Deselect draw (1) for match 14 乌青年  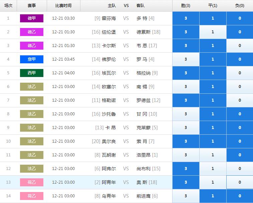[213, 196]
